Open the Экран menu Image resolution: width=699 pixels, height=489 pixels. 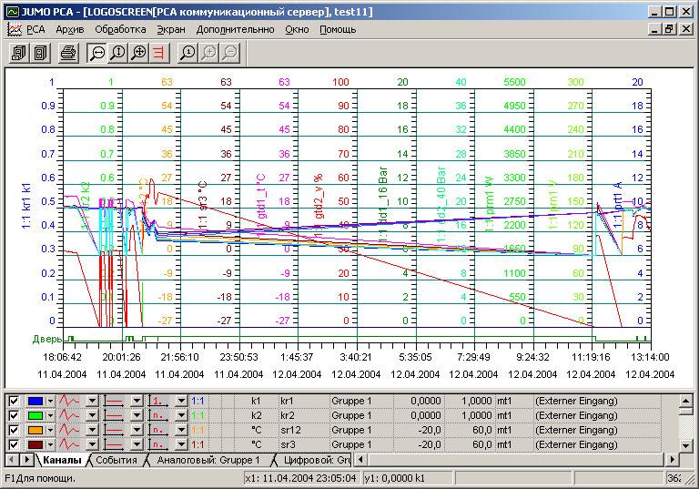(171, 29)
